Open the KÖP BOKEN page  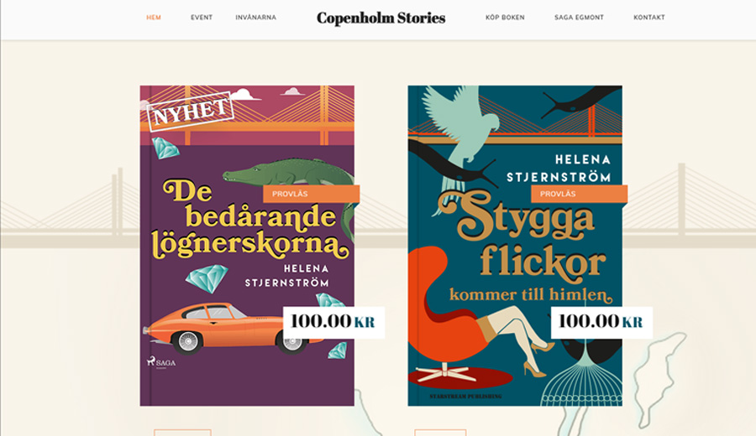(505, 18)
